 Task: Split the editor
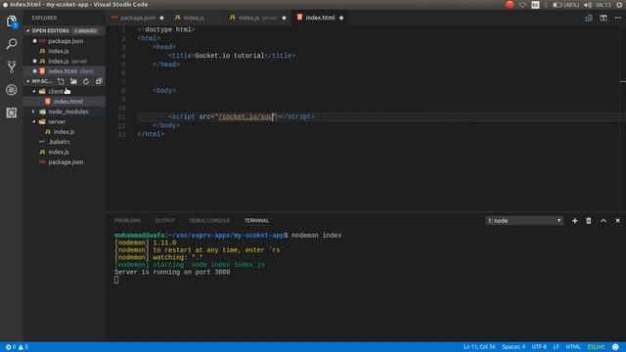click(604, 18)
